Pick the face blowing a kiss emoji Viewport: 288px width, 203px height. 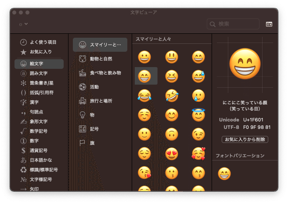(144, 173)
